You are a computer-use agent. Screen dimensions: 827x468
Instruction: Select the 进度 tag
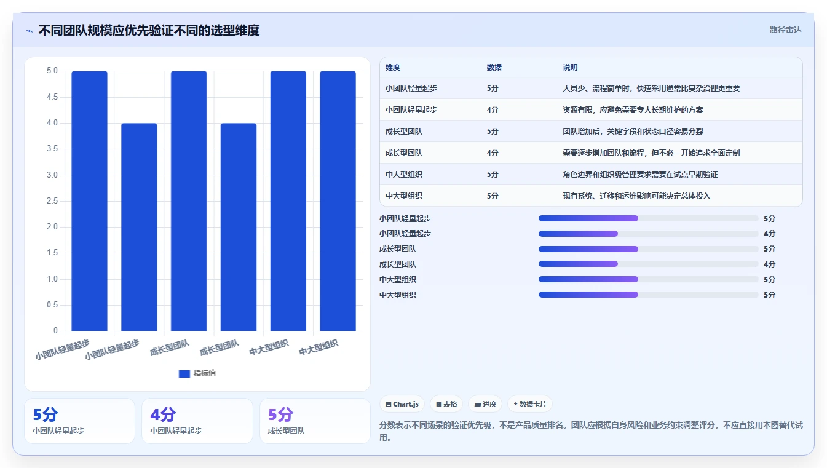tap(485, 404)
